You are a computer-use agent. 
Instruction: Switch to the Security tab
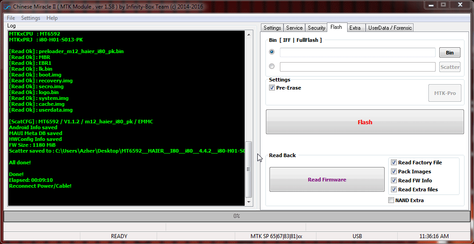(x=316, y=28)
